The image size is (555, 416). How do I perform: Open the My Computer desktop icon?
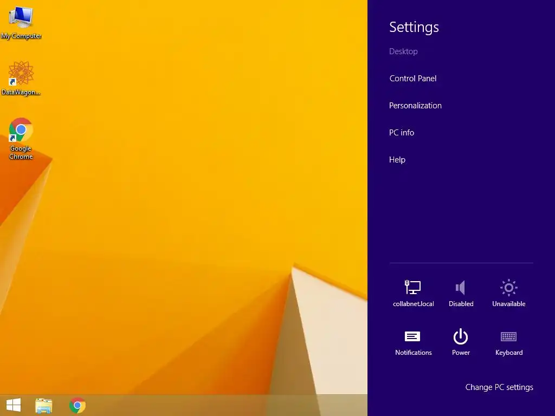(21, 23)
